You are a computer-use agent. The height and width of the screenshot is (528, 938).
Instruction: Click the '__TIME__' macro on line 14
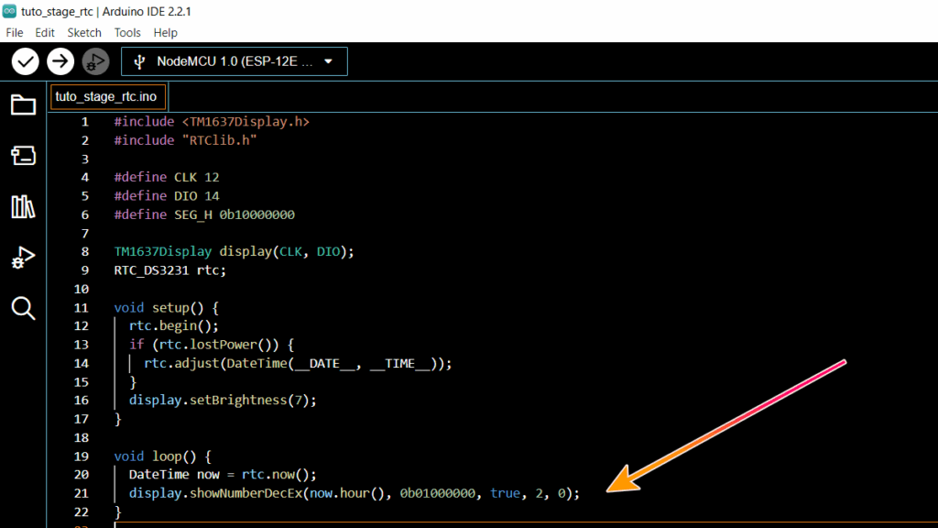(400, 363)
